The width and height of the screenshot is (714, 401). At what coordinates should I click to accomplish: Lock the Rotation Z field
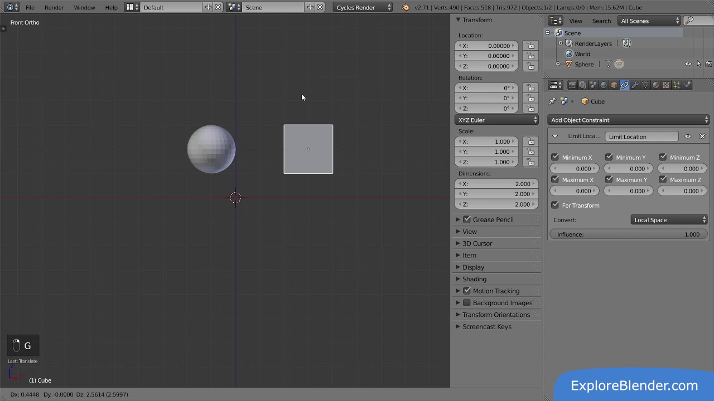point(530,108)
